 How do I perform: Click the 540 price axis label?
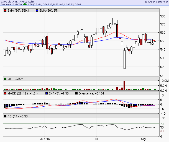click(163, 49)
